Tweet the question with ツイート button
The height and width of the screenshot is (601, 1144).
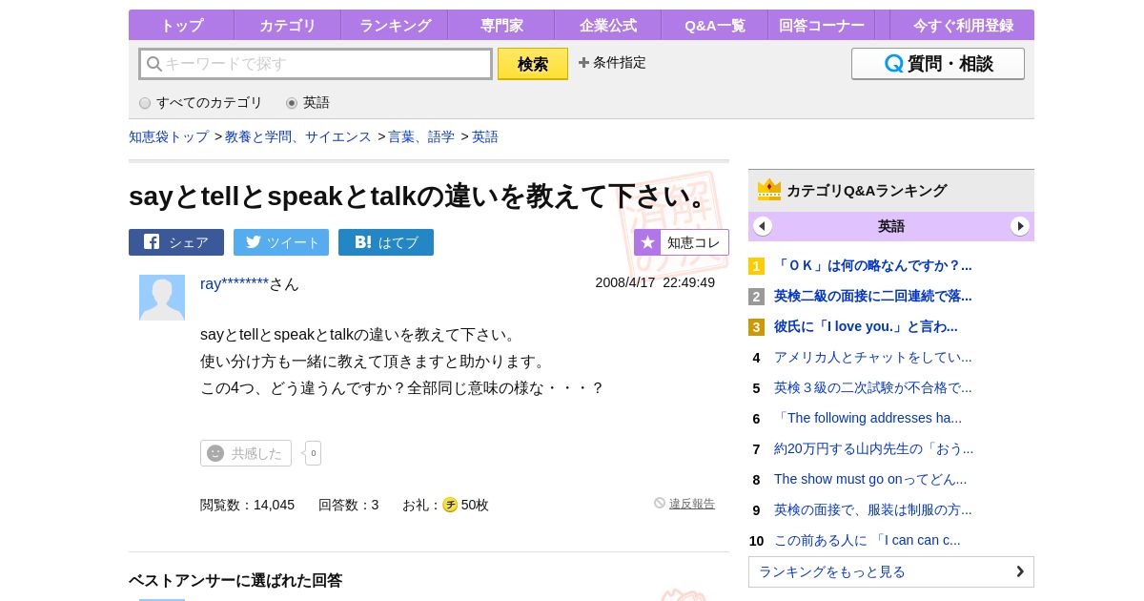tap(281, 242)
